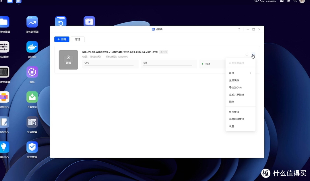Click the 新建 create new VM button

(62, 39)
